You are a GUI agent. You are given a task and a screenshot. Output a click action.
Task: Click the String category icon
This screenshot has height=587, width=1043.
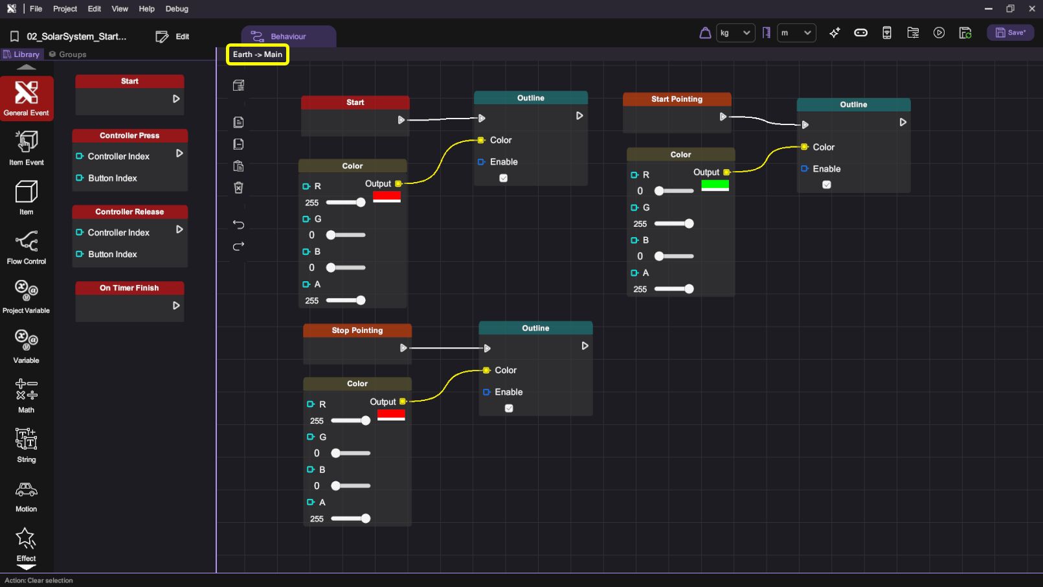[x=26, y=444]
